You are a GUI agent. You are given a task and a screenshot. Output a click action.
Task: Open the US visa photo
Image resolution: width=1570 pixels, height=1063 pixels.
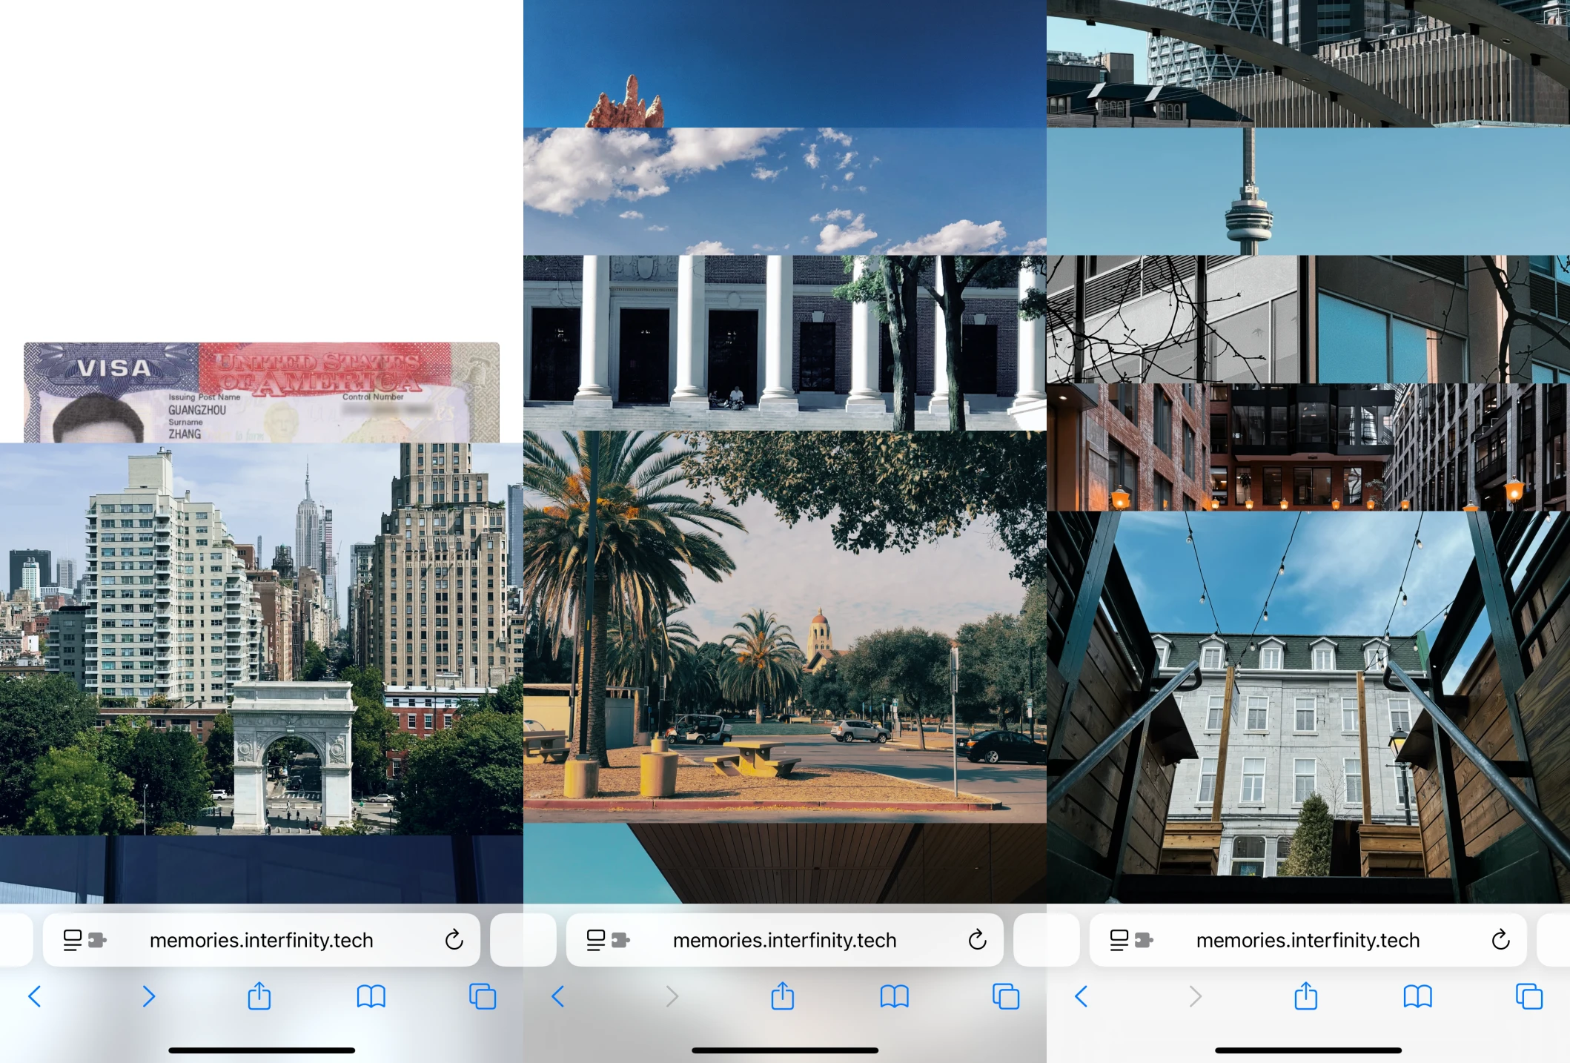261,393
